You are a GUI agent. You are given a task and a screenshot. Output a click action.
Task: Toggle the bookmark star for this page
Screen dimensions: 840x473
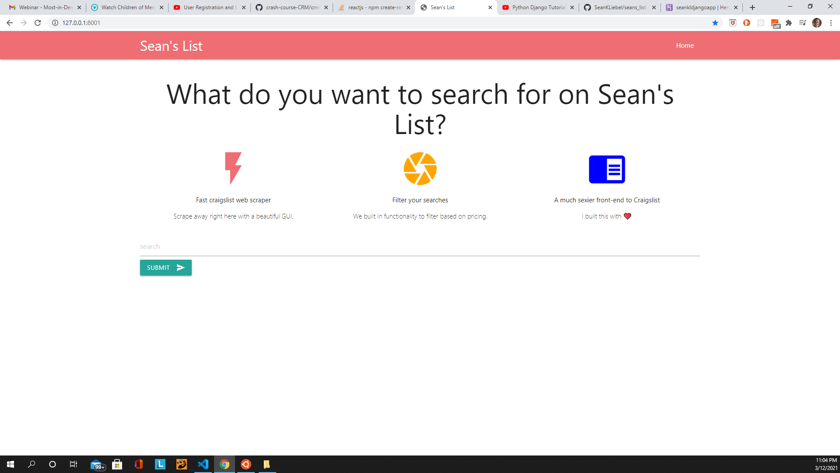click(715, 23)
